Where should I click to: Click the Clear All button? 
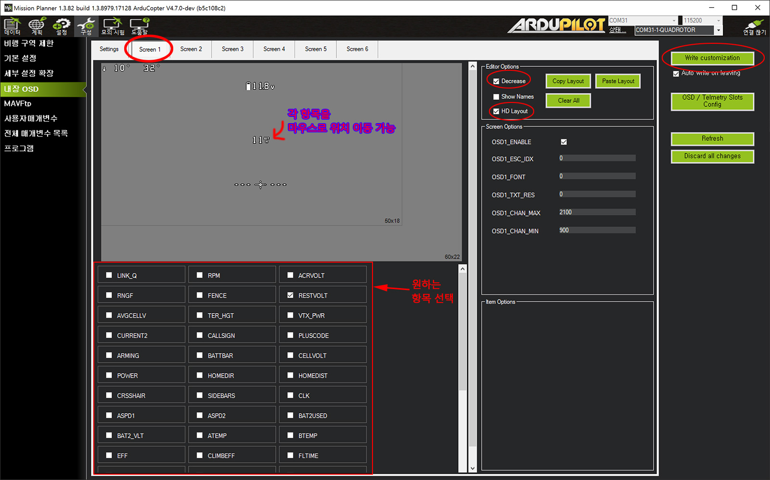(568, 101)
